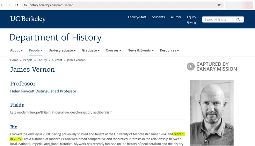Click the Department of History title
This screenshot has width=255, height=146.
click(x=55, y=37)
